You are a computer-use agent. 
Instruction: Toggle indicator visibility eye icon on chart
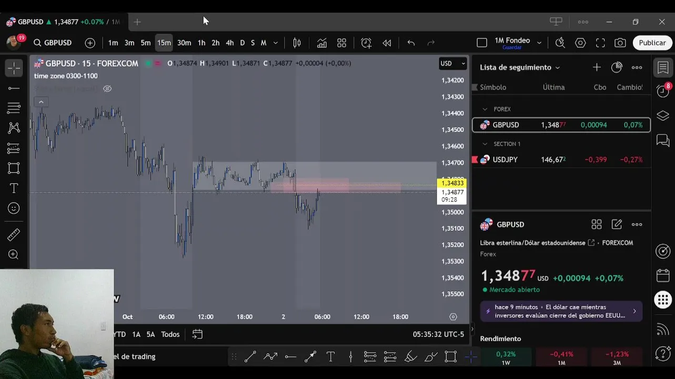pyautogui.click(x=107, y=88)
